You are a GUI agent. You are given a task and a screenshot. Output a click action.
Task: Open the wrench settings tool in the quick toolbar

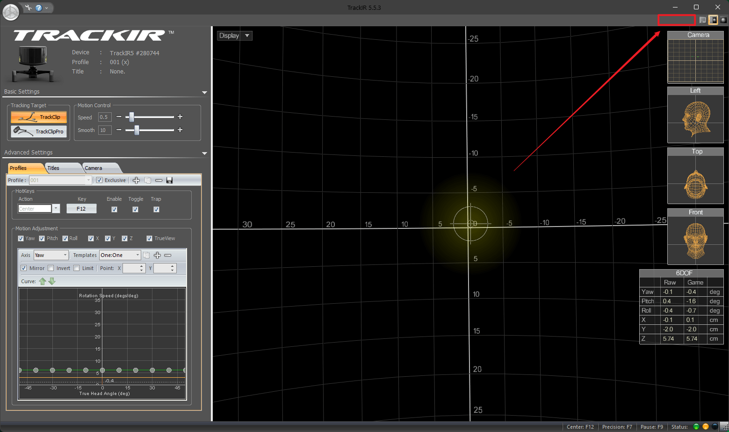pyautogui.click(x=29, y=7)
